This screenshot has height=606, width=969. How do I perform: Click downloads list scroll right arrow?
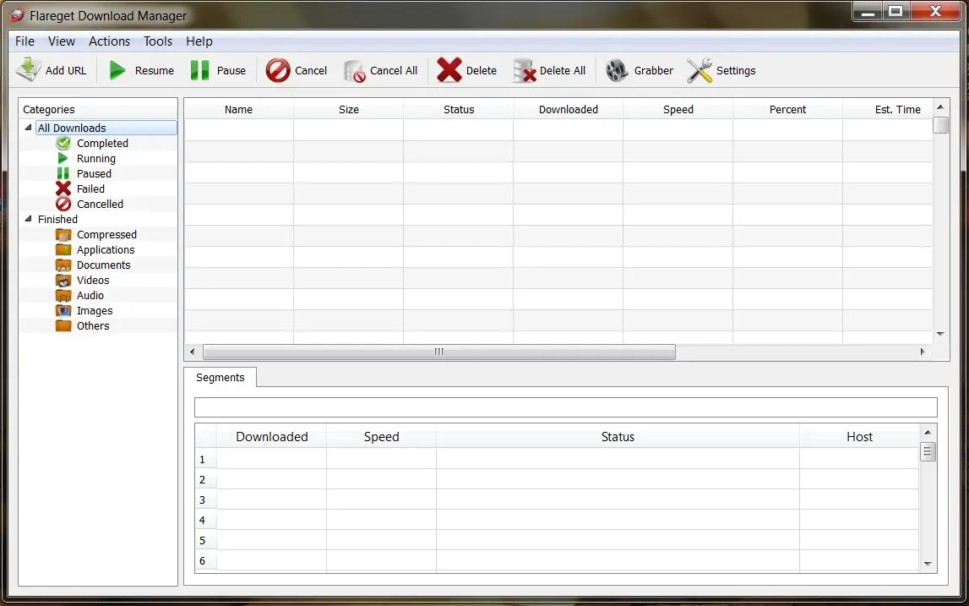923,352
